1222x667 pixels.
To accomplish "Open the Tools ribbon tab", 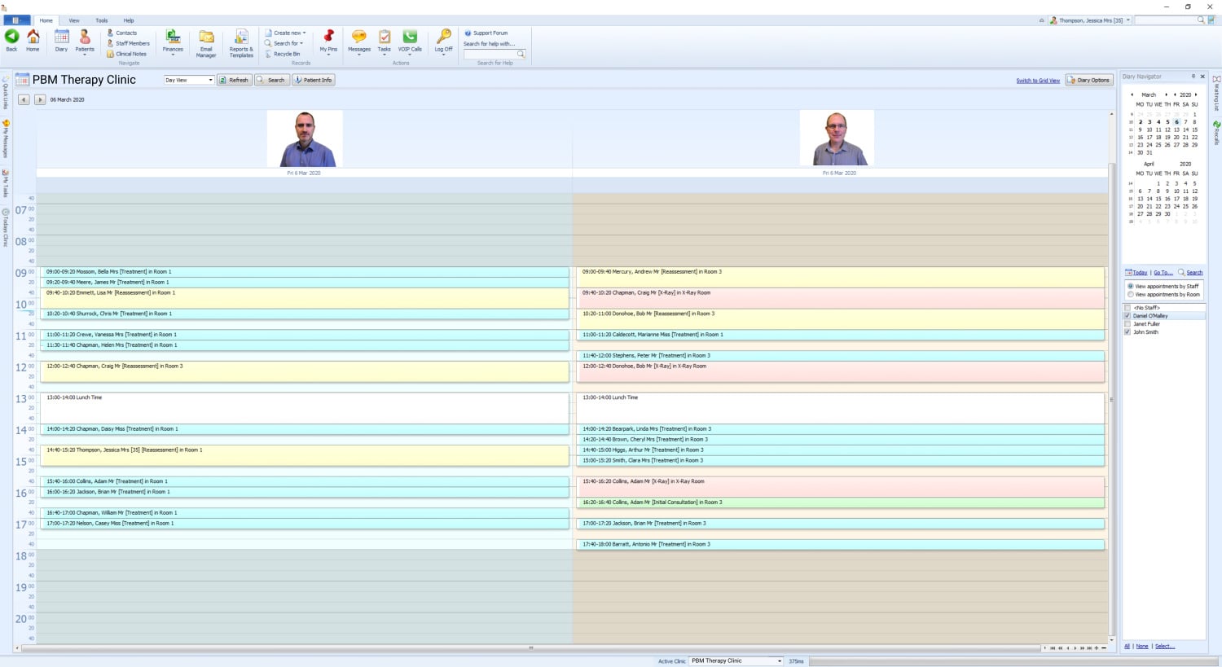I will coord(101,20).
